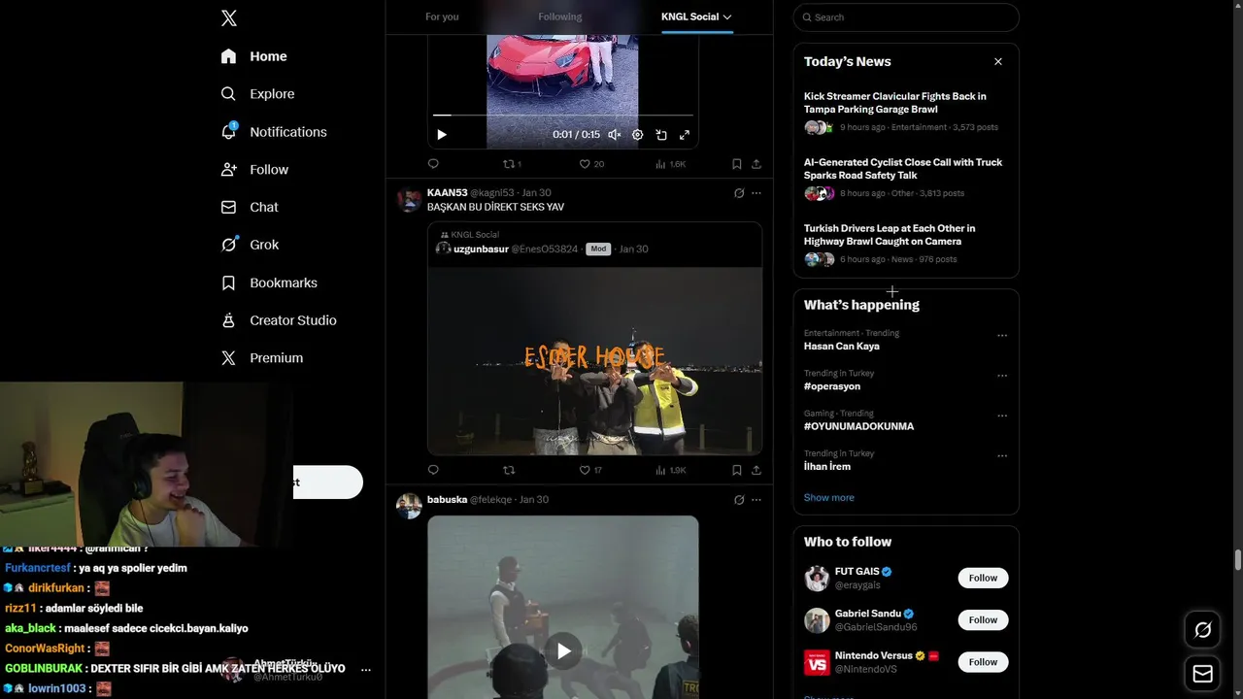Reply to the Lamborghini video post
This screenshot has width=1243, height=699.
tap(433, 164)
